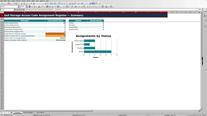Click the scroll to first sheet button
This screenshot has height=116, width=207.
[x=2, y=113]
